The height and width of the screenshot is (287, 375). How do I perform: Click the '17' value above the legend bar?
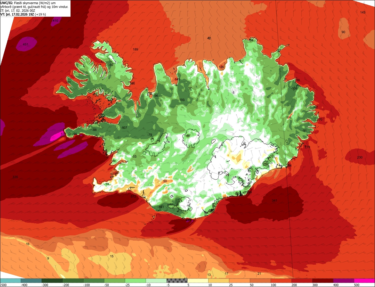pos(226,274)
